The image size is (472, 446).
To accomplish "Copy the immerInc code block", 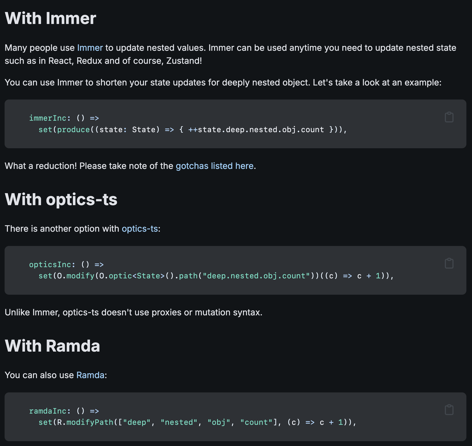I will tap(449, 117).
